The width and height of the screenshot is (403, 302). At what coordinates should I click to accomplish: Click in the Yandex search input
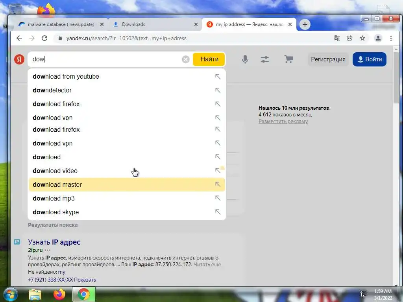(x=105, y=59)
